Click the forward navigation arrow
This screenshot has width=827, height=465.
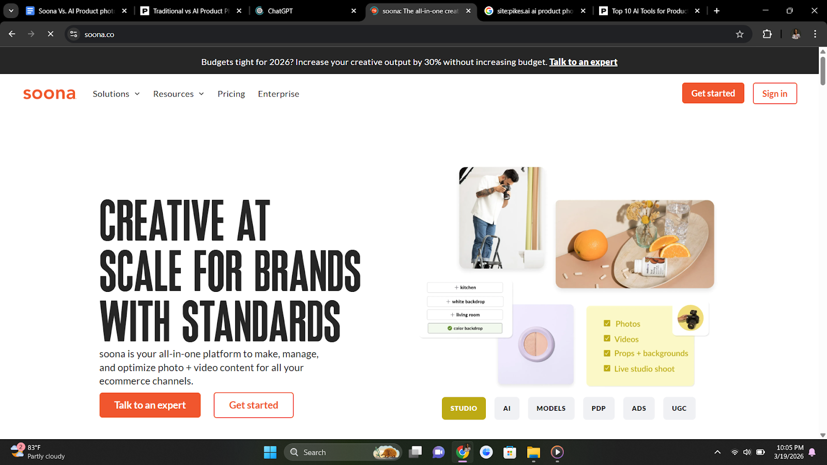31,34
